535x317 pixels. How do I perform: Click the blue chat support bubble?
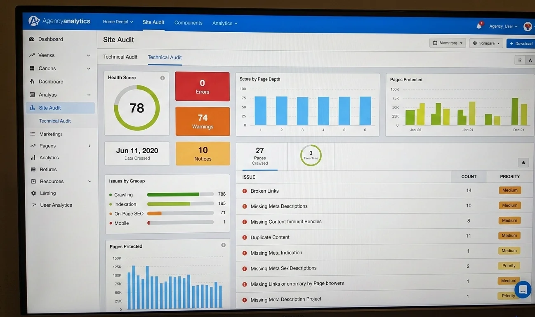(523, 289)
